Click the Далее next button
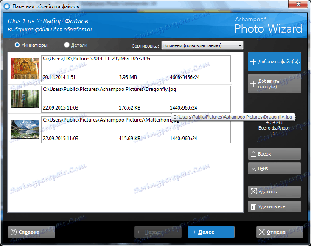311x246 pixels. (211, 232)
